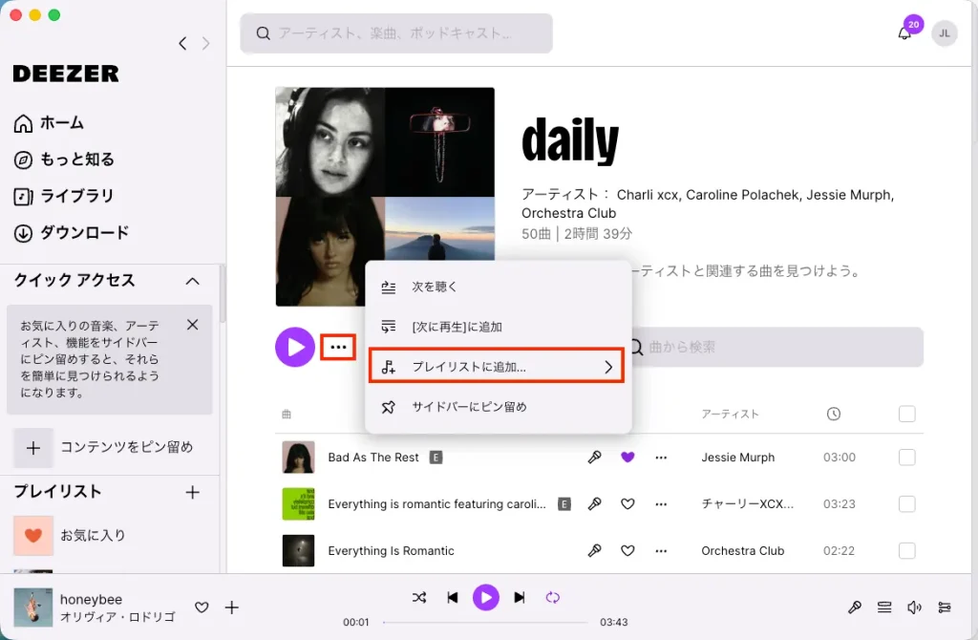Select [次に再生]に追加 menu entry
The image size is (978, 640).
click(499, 327)
